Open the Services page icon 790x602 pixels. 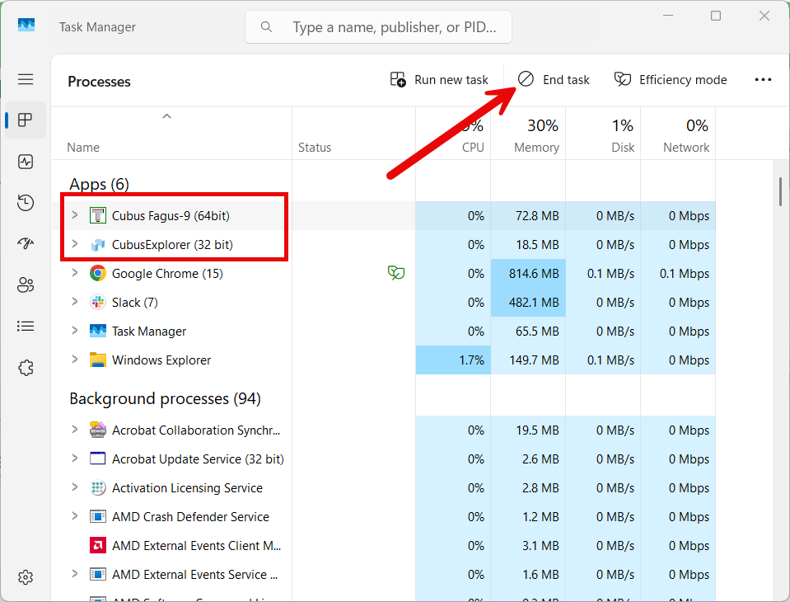26,368
